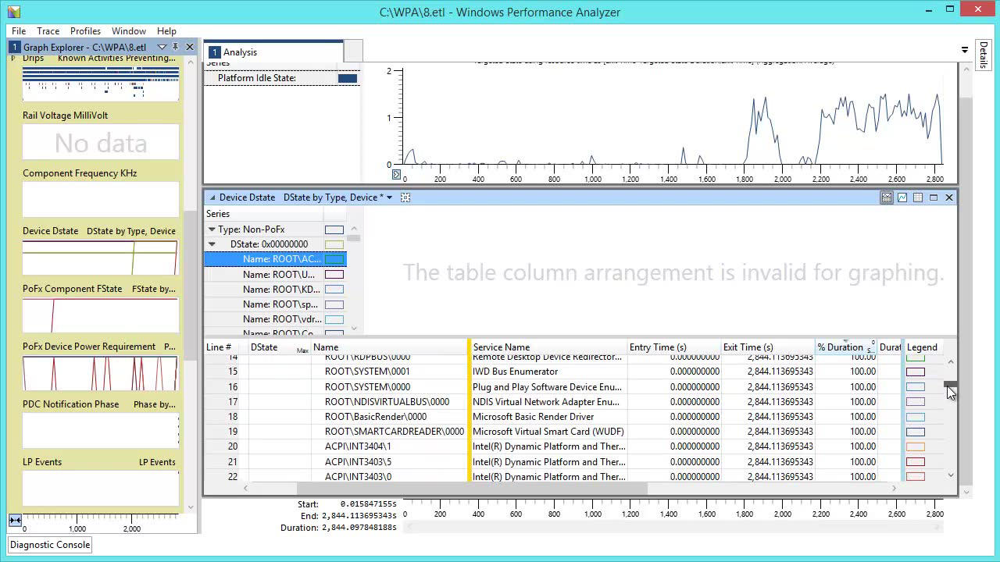Collapse the Device Dstate graph panel header
The height and width of the screenshot is (562, 1000).
click(x=212, y=197)
